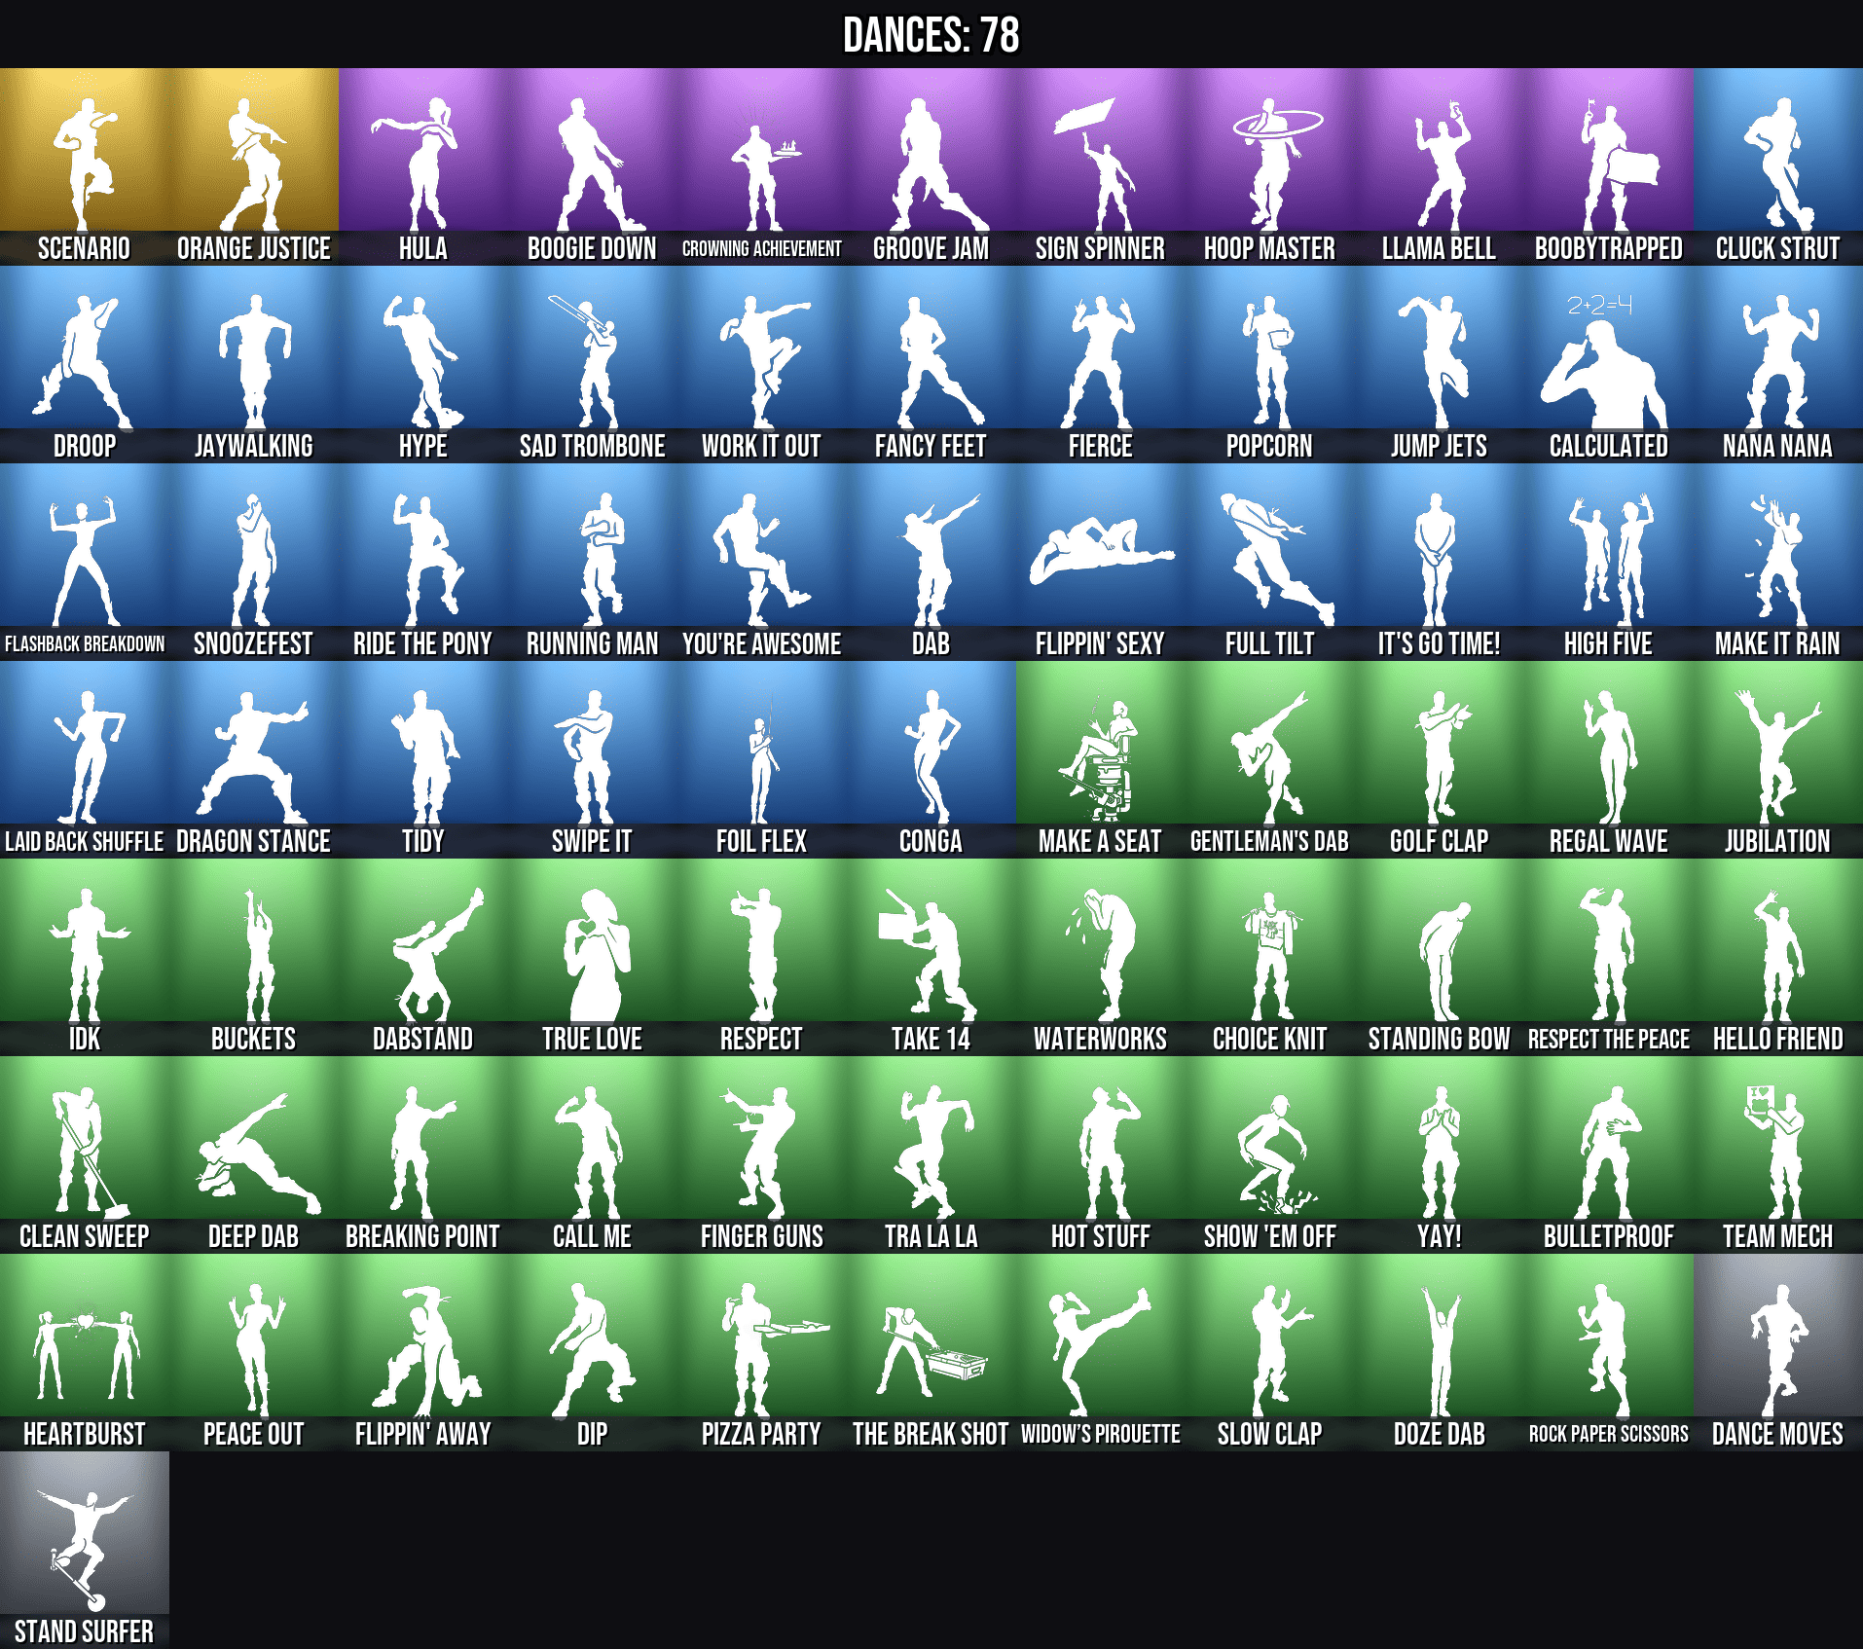Choose the Rock Paper Scissors emote

pyautogui.click(x=1609, y=1351)
